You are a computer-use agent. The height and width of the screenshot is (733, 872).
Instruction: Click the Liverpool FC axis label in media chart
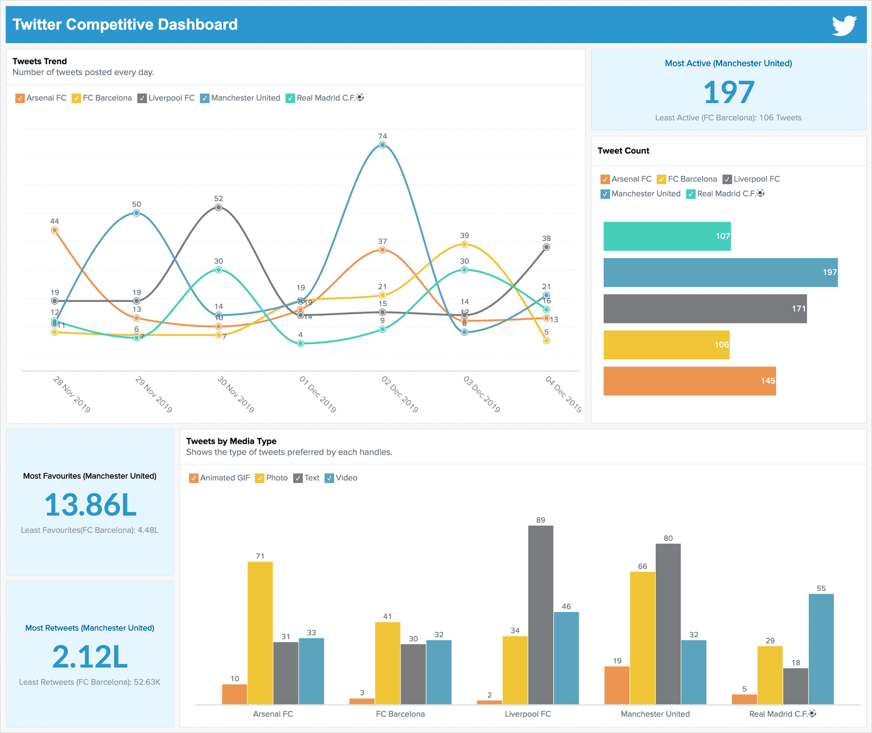click(528, 714)
